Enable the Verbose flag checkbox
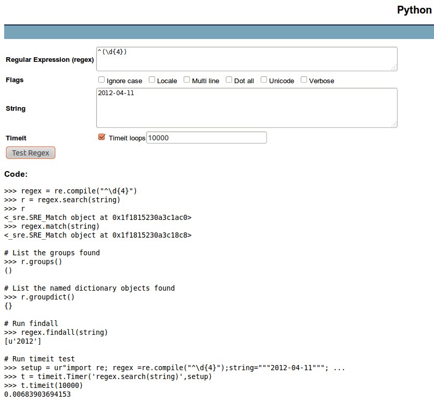The height and width of the screenshot is (404, 434). tap(304, 80)
